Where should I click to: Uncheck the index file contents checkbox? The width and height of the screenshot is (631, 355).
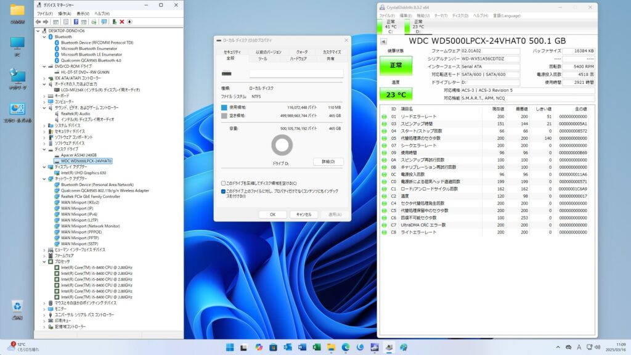(223, 191)
